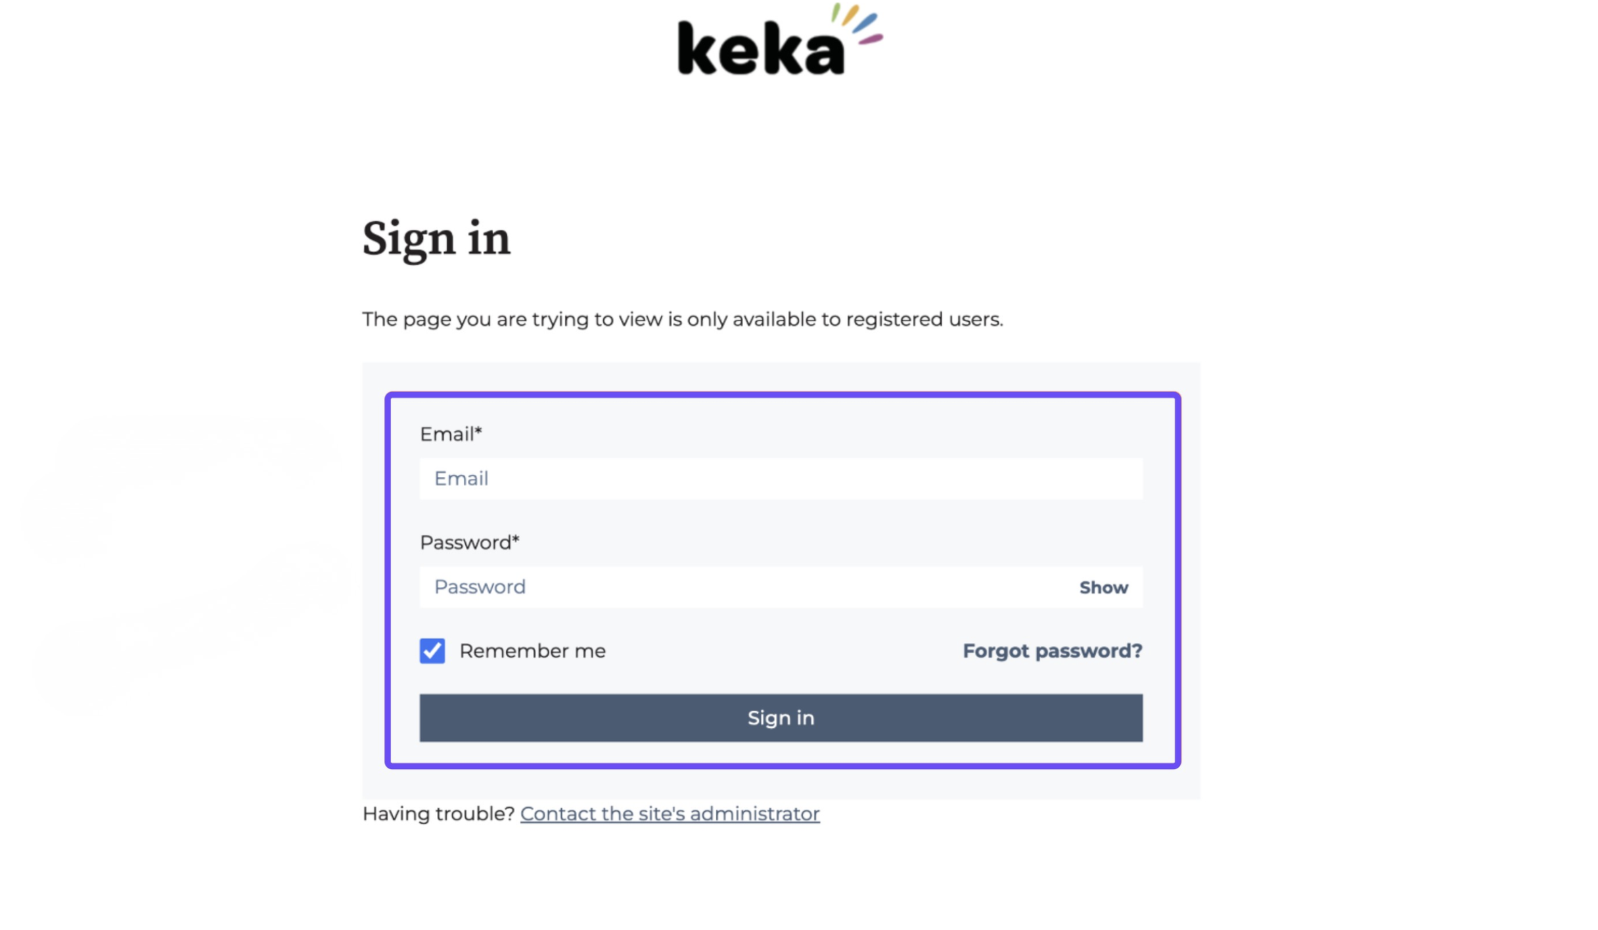Image resolution: width=1598 pixels, height=930 pixels.
Task: Click the word administrator in help link
Action: [x=754, y=814]
